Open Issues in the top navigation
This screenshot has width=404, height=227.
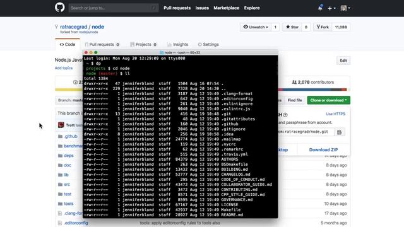[202, 8]
